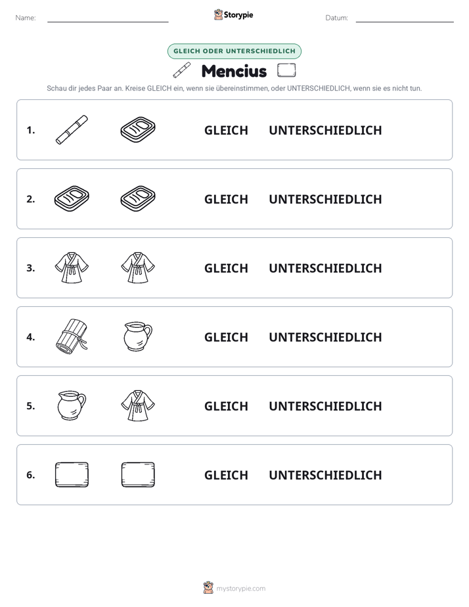Click the robe icon in row 5
Screen dimensions: 469x607
coord(138,406)
